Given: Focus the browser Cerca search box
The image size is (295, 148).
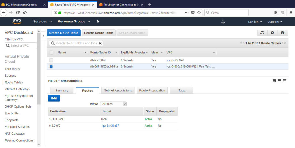Looking at the screenshot, I should tap(226, 13).
